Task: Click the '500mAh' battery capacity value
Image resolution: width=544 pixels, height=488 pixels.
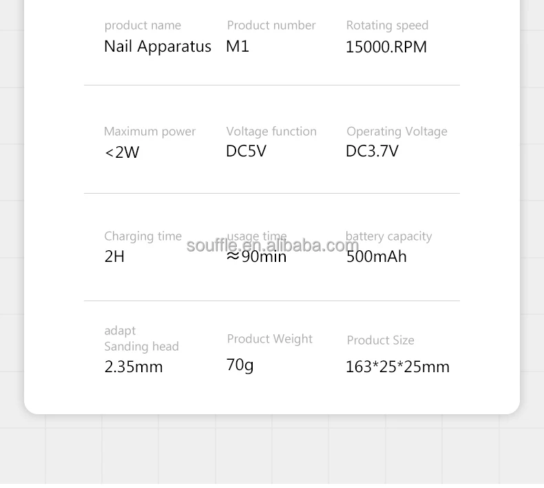Action: (376, 256)
